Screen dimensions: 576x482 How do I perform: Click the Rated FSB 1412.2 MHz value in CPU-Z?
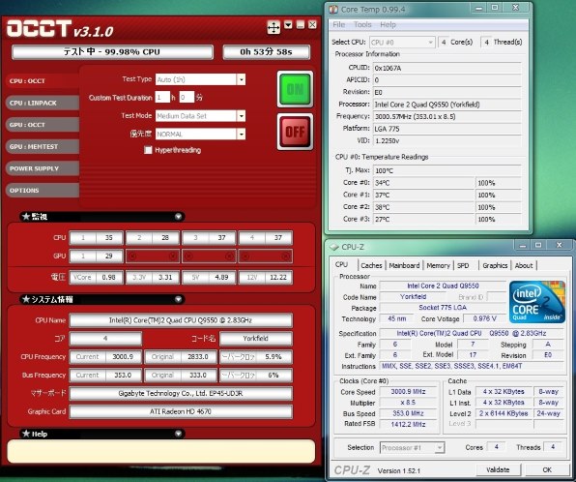pyautogui.click(x=408, y=424)
